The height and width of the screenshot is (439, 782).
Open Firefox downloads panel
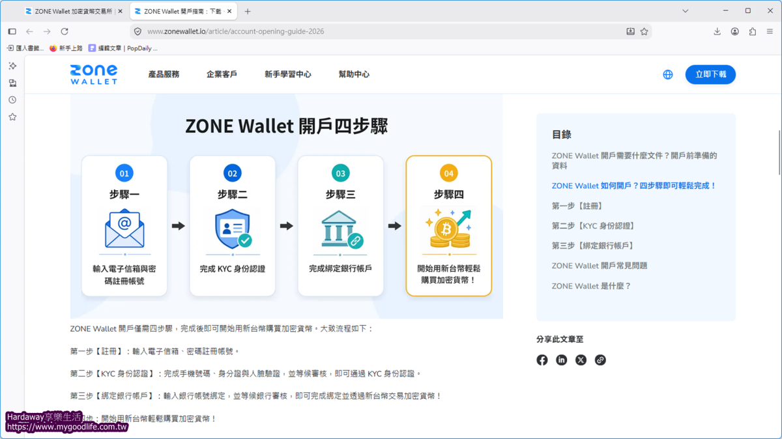click(717, 31)
